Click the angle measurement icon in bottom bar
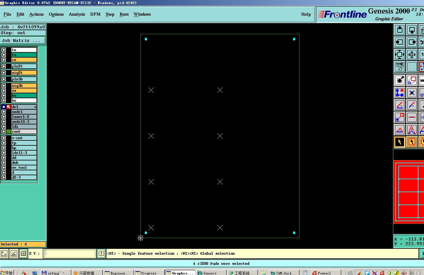This screenshot has width=424, height=275. click(14, 253)
